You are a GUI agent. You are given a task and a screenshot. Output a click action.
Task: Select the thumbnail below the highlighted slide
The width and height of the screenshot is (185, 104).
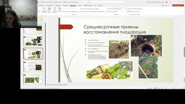pos(33,66)
